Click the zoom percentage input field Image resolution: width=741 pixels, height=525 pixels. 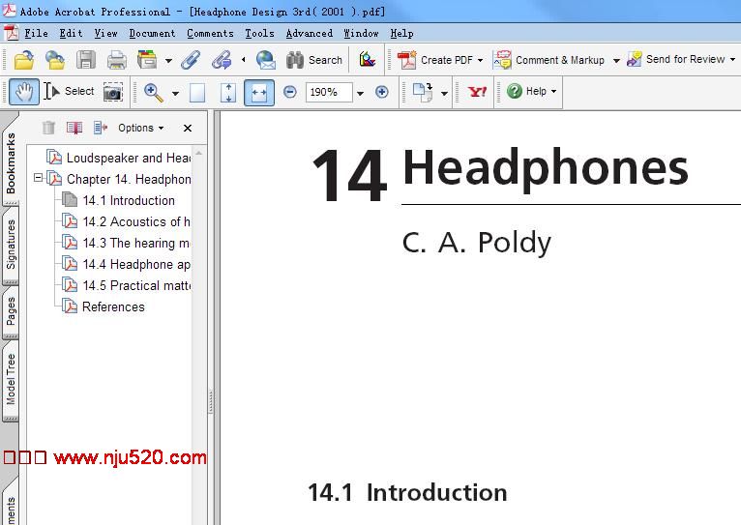[x=328, y=92]
